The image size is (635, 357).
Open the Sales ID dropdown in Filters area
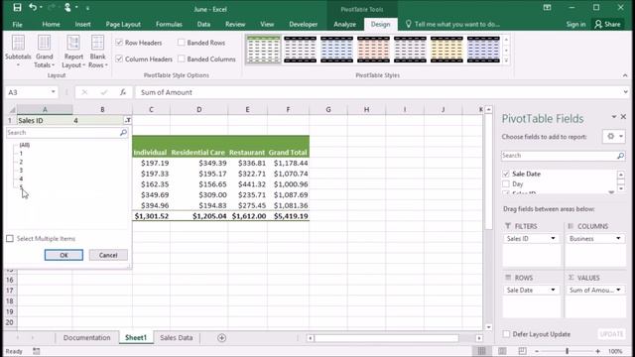(553, 238)
